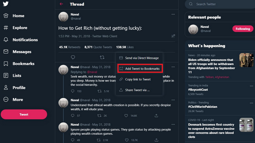Screen dimensions: 255x143
Task: Go back using the Thread arrow
Action: pyautogui.click(x=61, y=4)
